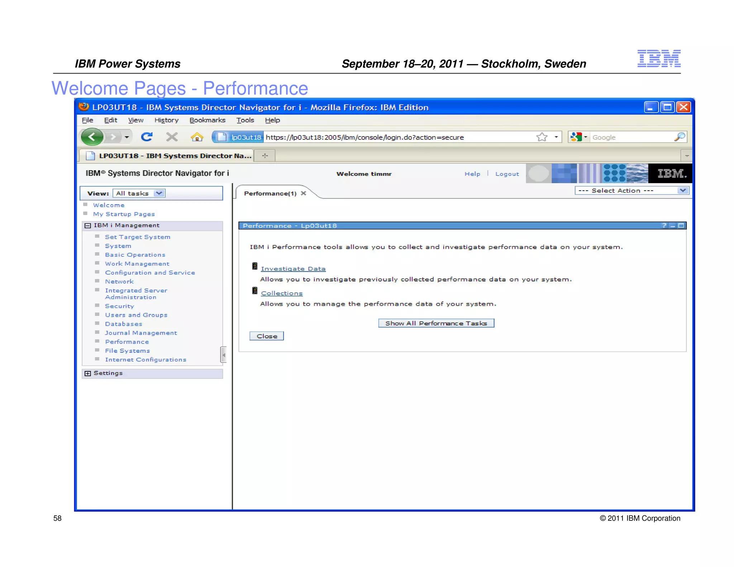The width and height of the screenshot is (734, 567).
Task: Open the System task item
Action: coord(118,246)
